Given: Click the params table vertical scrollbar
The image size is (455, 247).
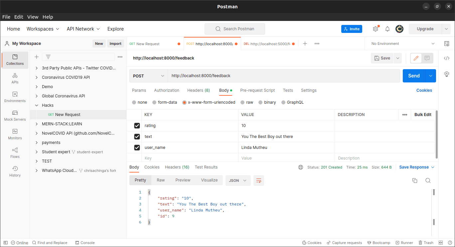Looking at the screenshot, I should tap(436, 135).
